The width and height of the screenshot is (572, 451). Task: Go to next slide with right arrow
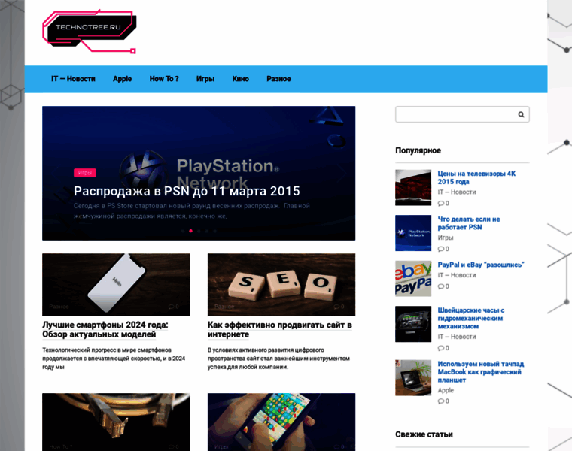342,173
